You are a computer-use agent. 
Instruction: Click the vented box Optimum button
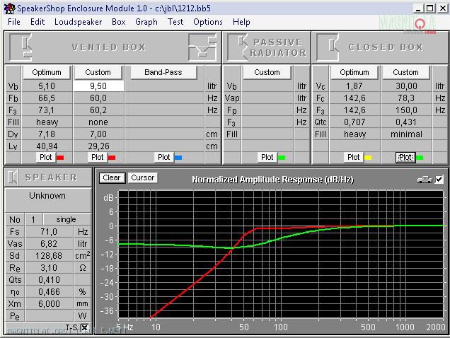pos(47,72)
